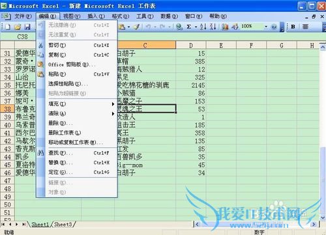Choose 剪切 from the edit menu
This screenshot has height=235, width=326.
(x=77, y=45)
